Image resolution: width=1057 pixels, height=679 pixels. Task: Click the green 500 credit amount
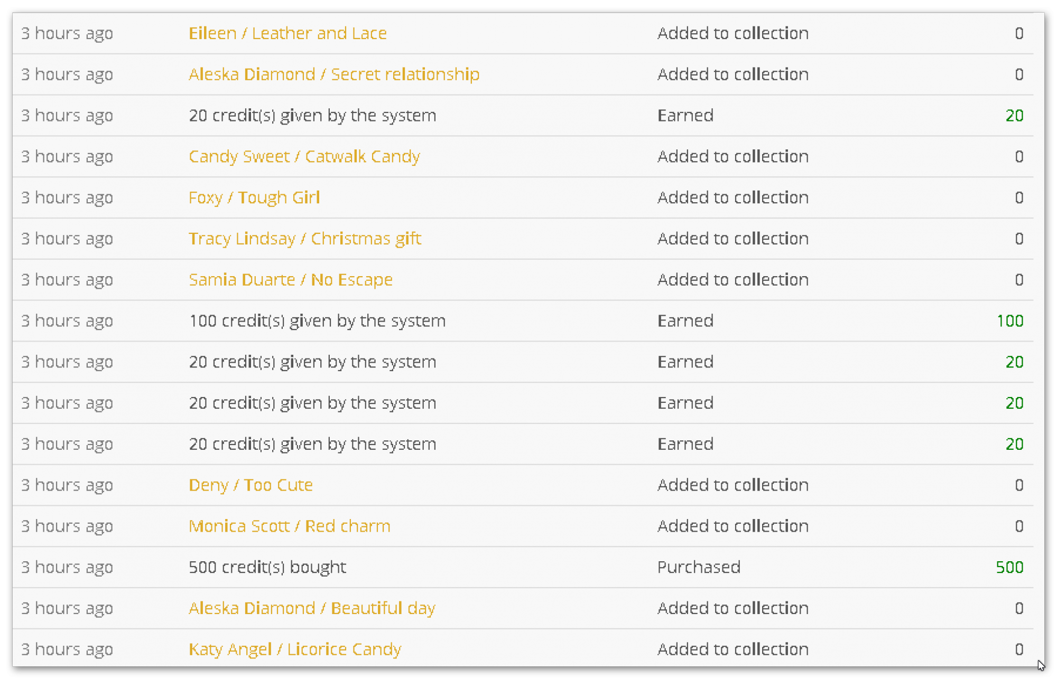[x=1009, y=567]
